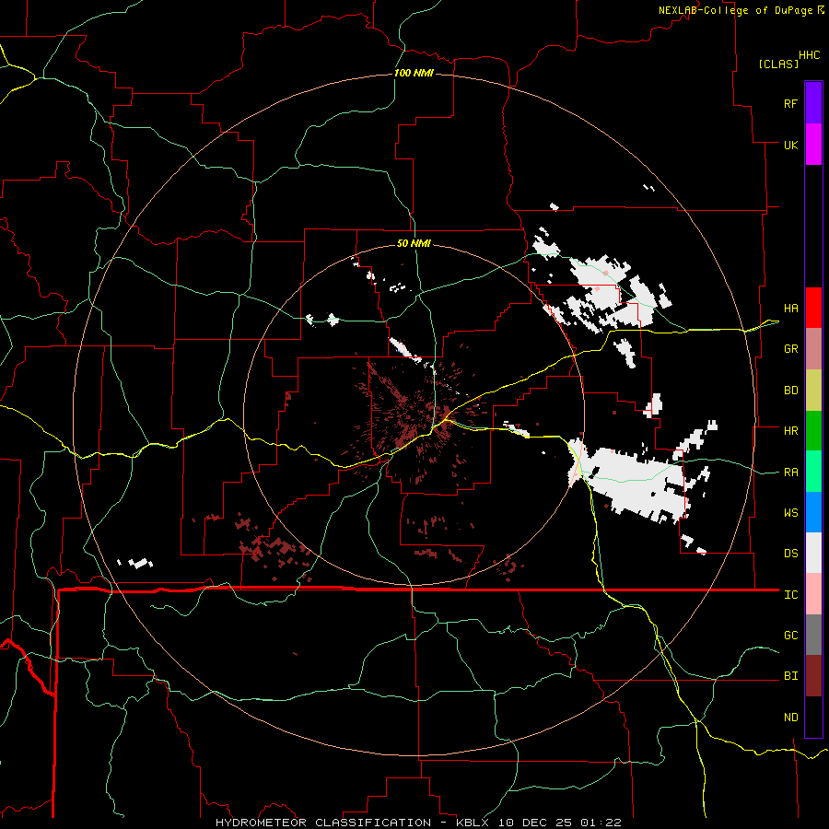Click the "UK" legend label

coord(791,145)
